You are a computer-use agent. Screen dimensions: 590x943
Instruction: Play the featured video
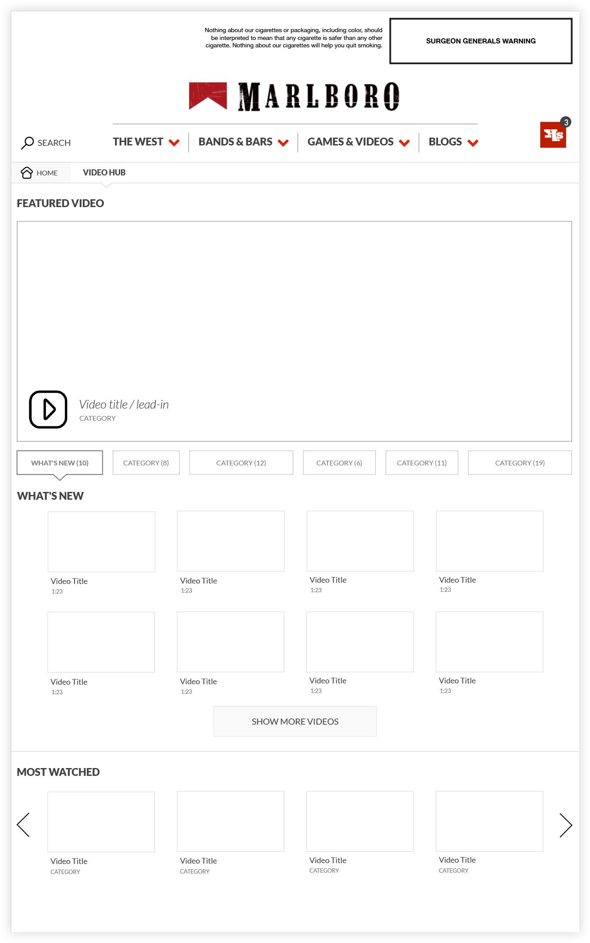coord(48,409)
